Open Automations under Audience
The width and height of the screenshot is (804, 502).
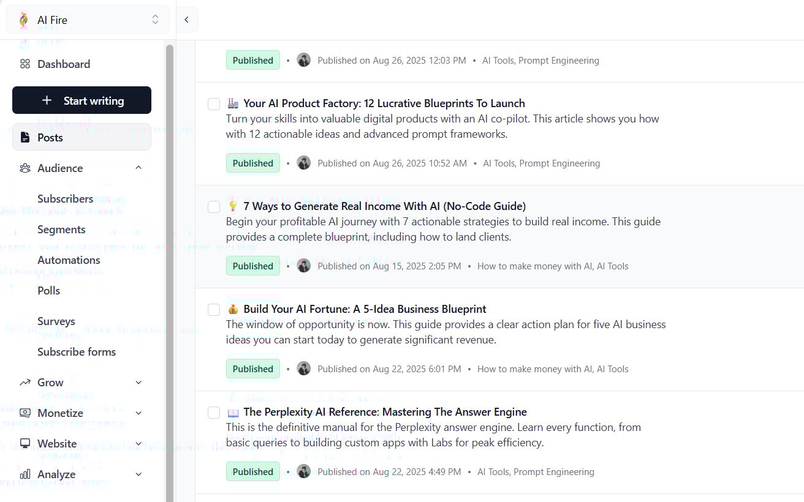tap(69, 260)
